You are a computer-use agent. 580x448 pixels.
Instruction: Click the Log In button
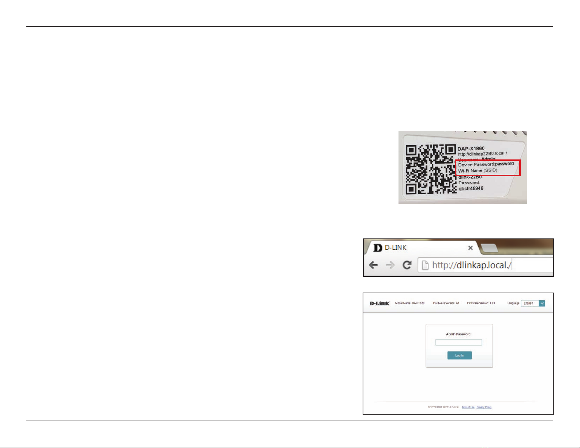pos(459,355)
